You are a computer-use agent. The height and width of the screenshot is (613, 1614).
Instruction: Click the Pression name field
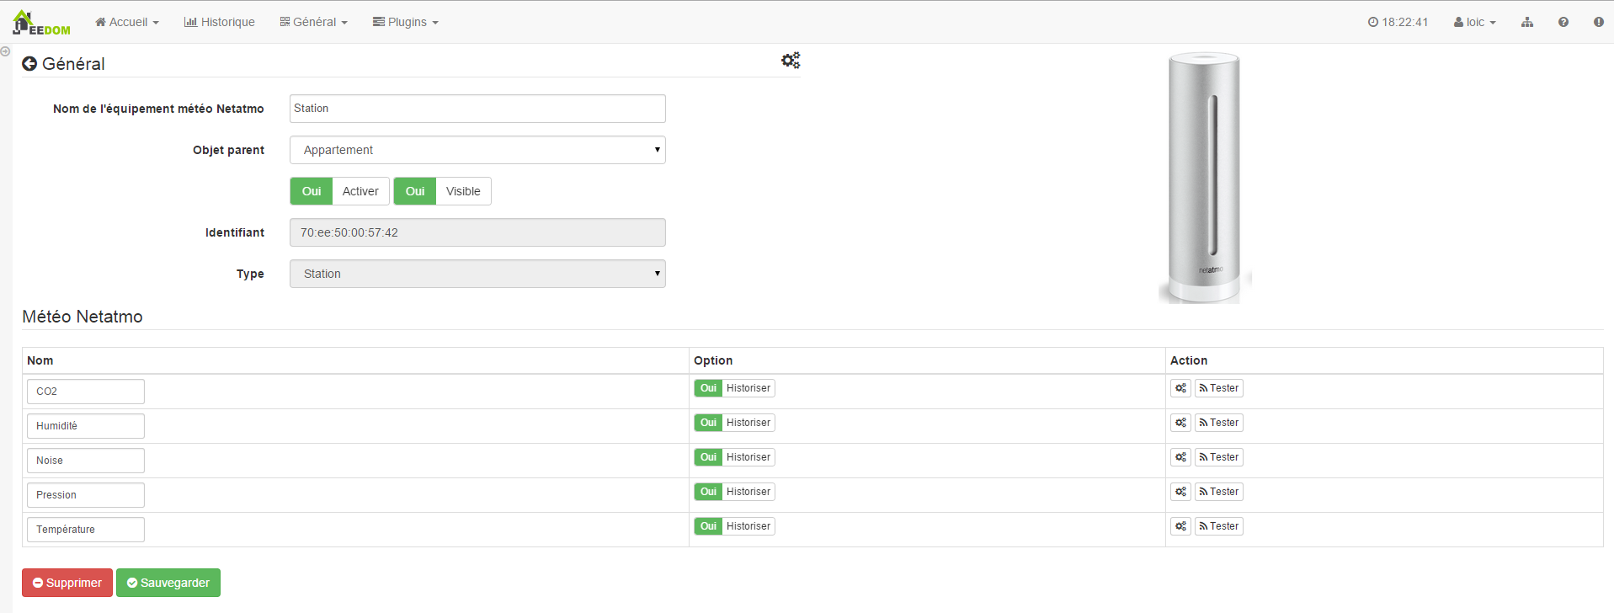[x=86, y=495]
